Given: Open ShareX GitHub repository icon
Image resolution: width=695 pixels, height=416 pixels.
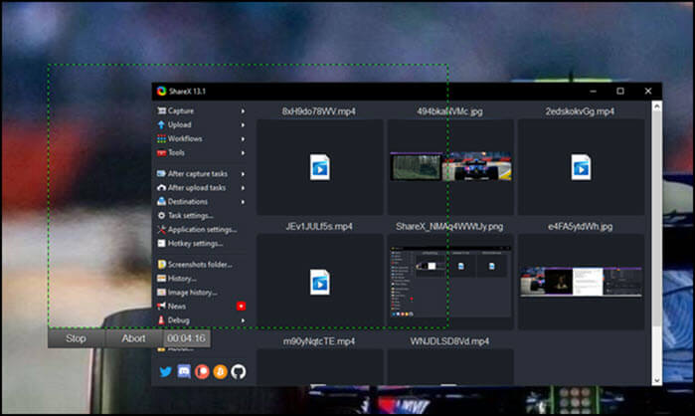Looking at the screenshot, I should [x=239, y=371].
